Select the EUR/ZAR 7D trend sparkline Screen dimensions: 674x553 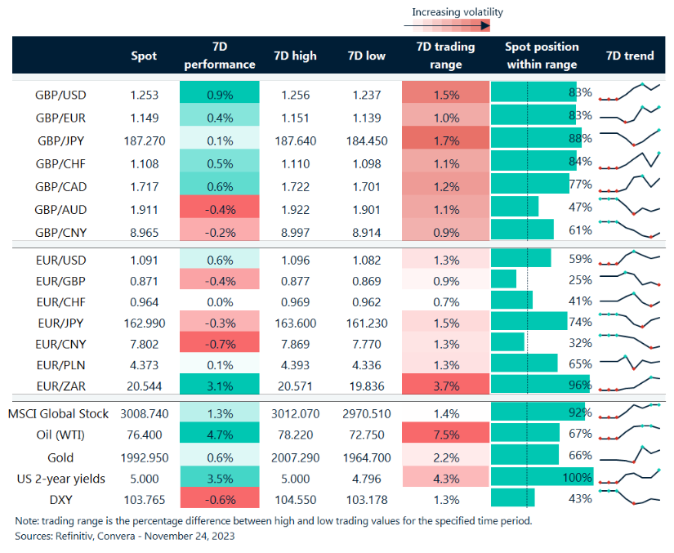click(630, 382)
